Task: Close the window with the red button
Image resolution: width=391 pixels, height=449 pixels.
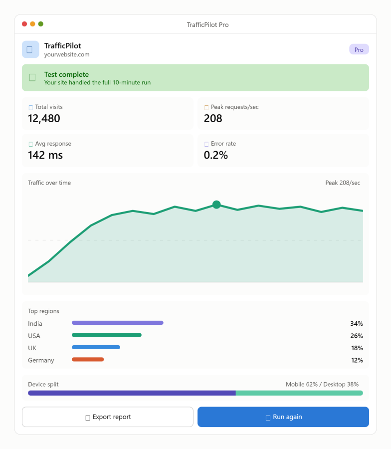Action: tap(24, 24)
